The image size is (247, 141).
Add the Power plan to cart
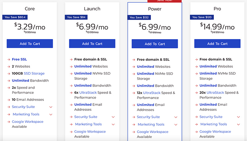point(155,44)
